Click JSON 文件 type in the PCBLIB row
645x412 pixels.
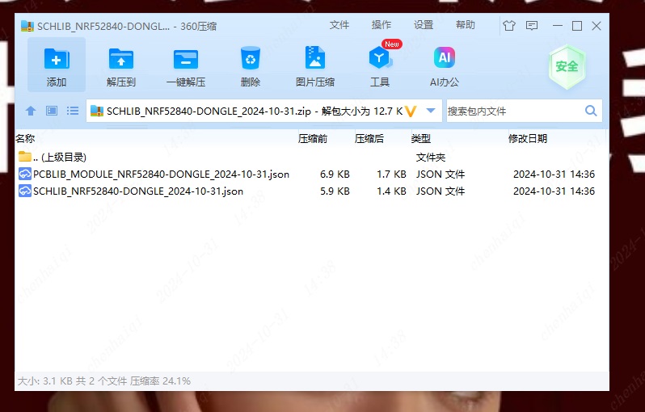pos(441,174)
